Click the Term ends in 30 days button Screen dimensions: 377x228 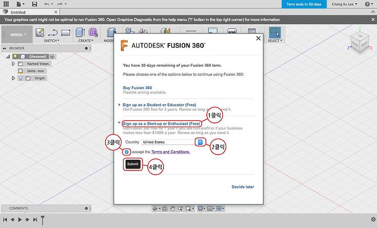(304, 4)
